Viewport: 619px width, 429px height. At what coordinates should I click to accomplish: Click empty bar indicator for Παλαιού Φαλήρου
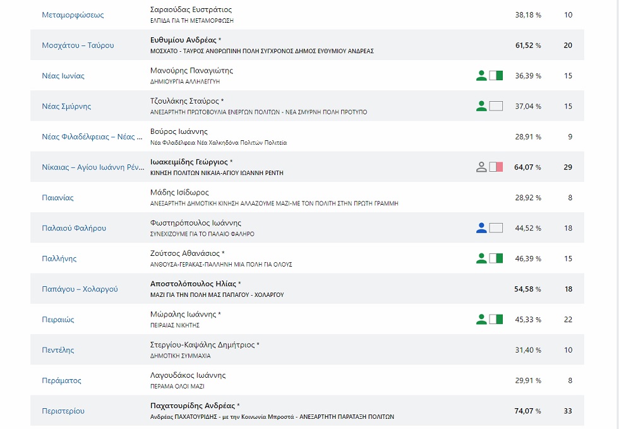click(496, 228)
